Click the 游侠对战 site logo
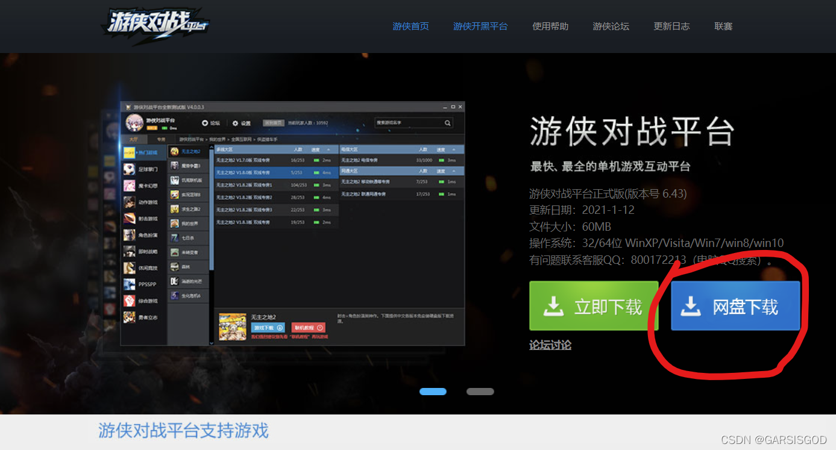The image size is (836, 450). coord(156,25)
